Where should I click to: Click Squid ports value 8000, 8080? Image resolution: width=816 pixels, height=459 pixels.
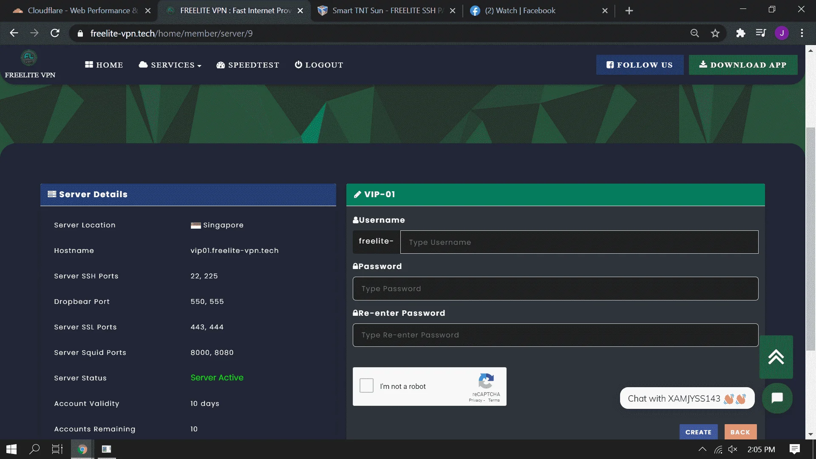pos(212,353)
